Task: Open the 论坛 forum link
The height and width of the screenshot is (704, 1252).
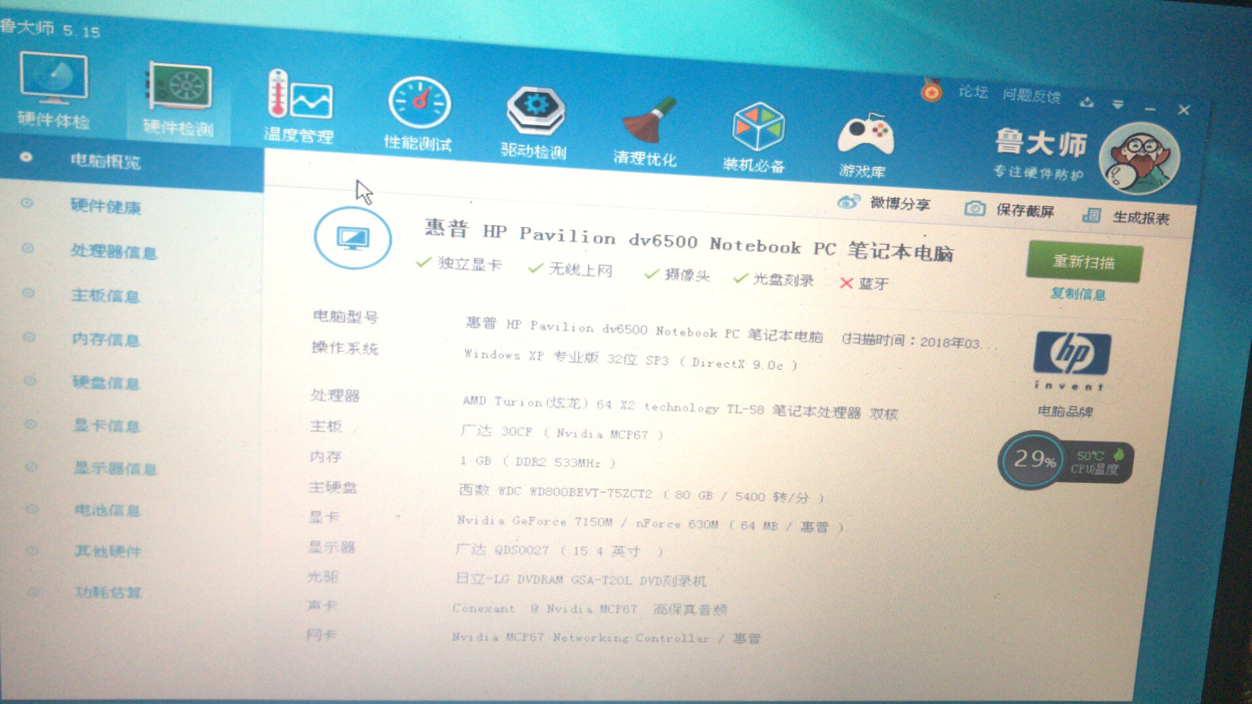Action: click(x=973, y=92)
